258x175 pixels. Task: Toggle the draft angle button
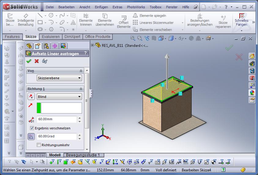31,137
